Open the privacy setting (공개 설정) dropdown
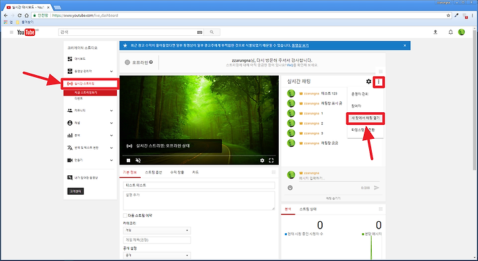Viewport: 478px width, 261px height. point(157,255)
